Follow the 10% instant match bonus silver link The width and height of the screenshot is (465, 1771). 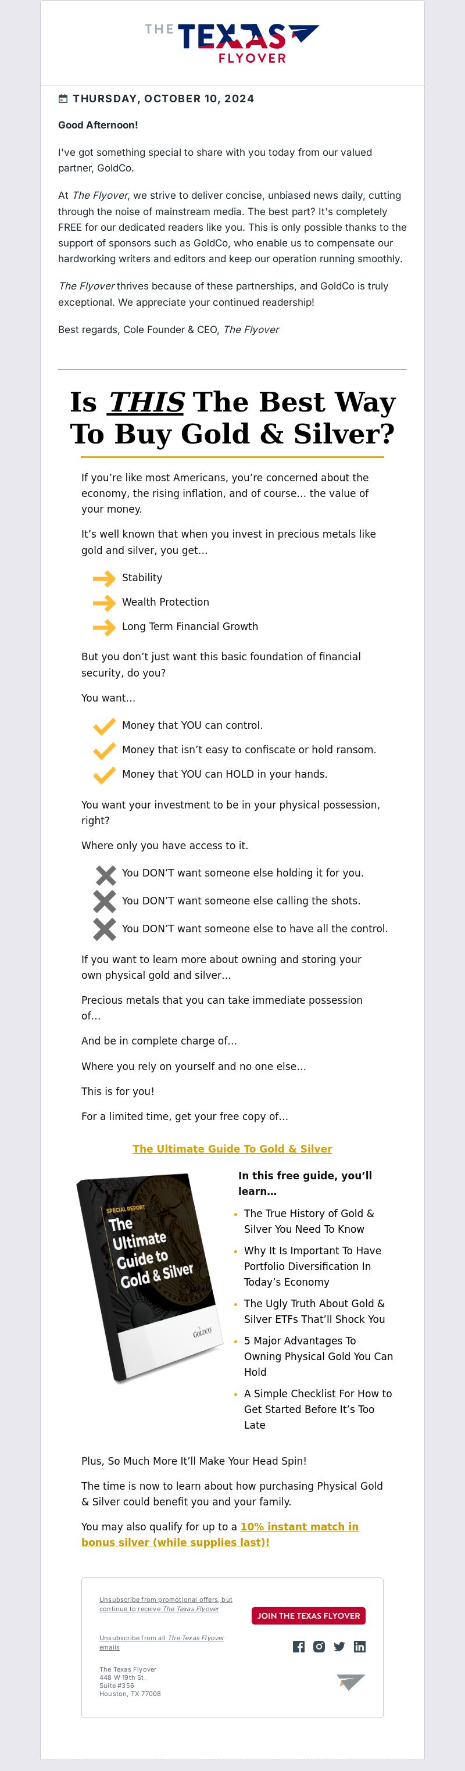pos(220,1534)
